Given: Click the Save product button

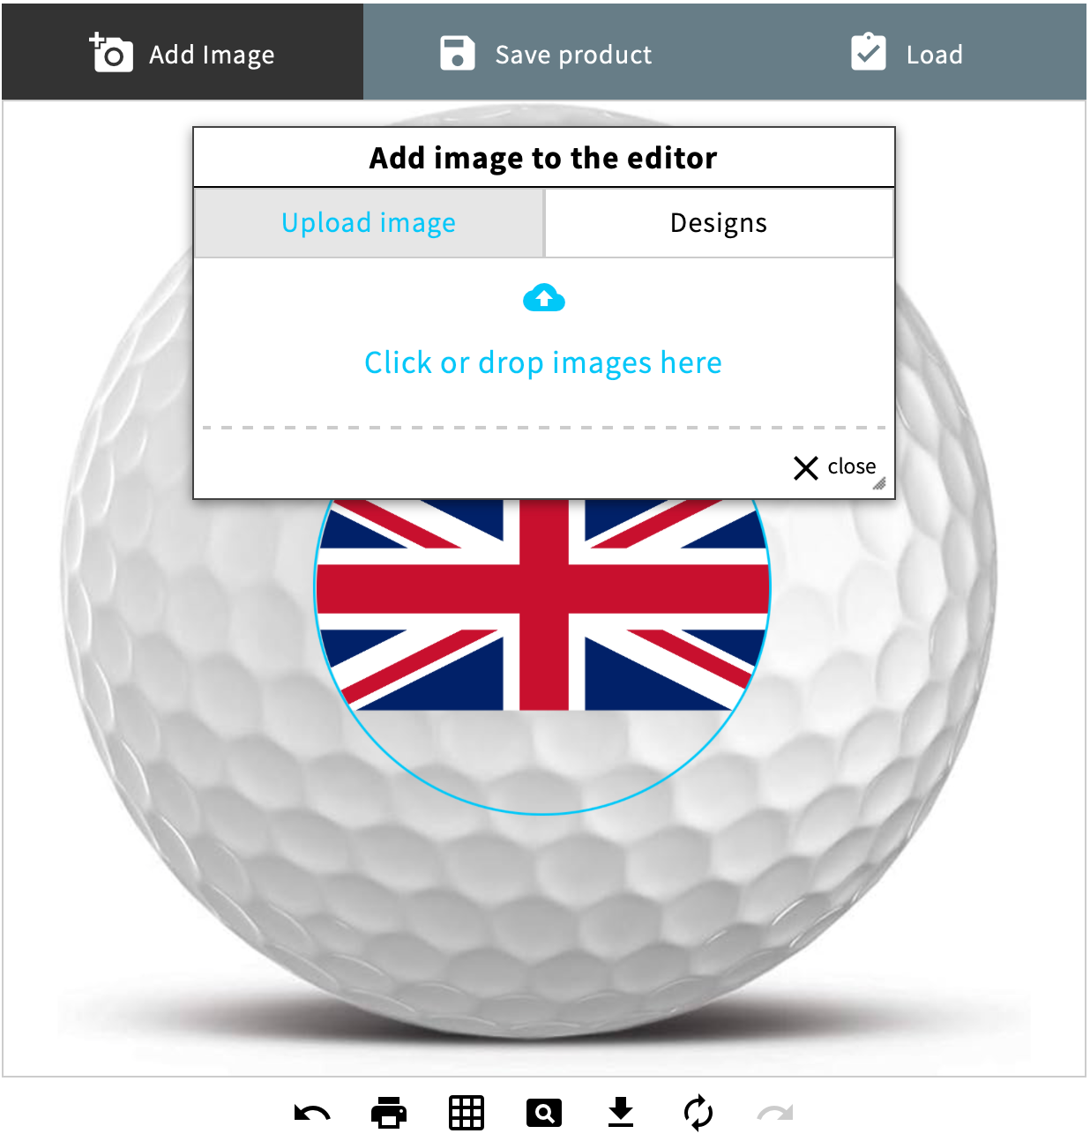Looking at the screenshot, I should (546, 54).
